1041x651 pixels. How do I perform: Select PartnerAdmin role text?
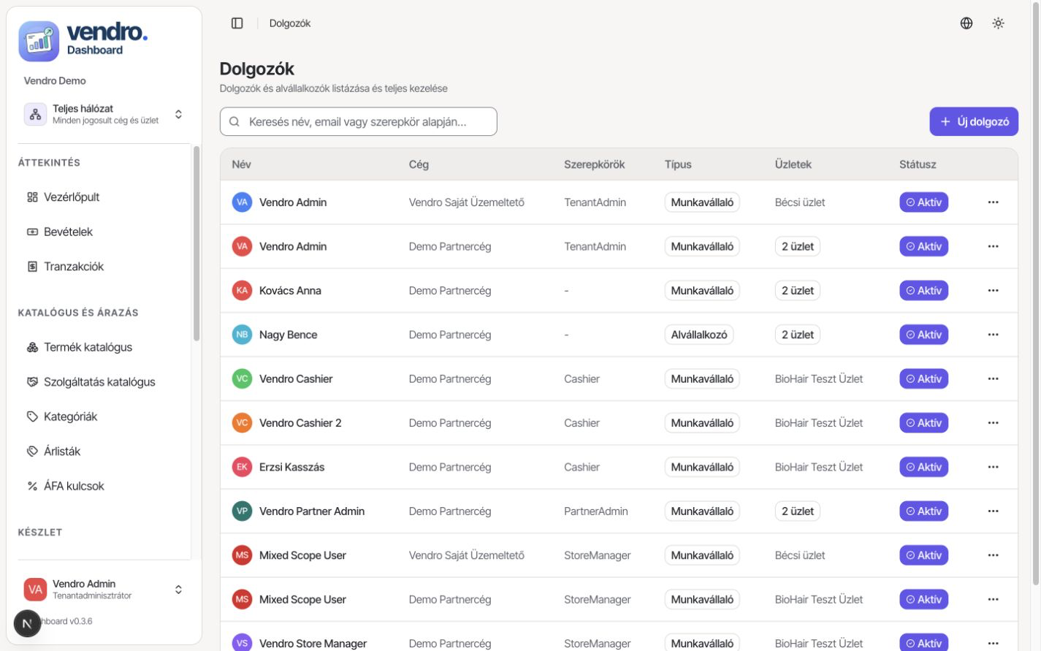[x=596, y=511]
